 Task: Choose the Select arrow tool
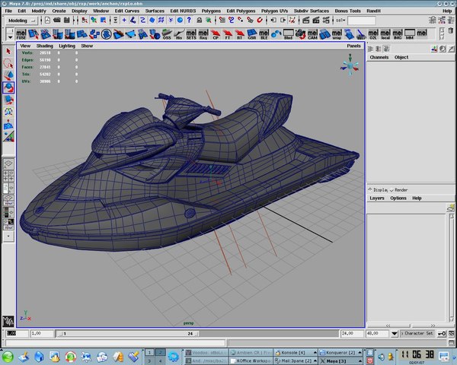(8, 51)
